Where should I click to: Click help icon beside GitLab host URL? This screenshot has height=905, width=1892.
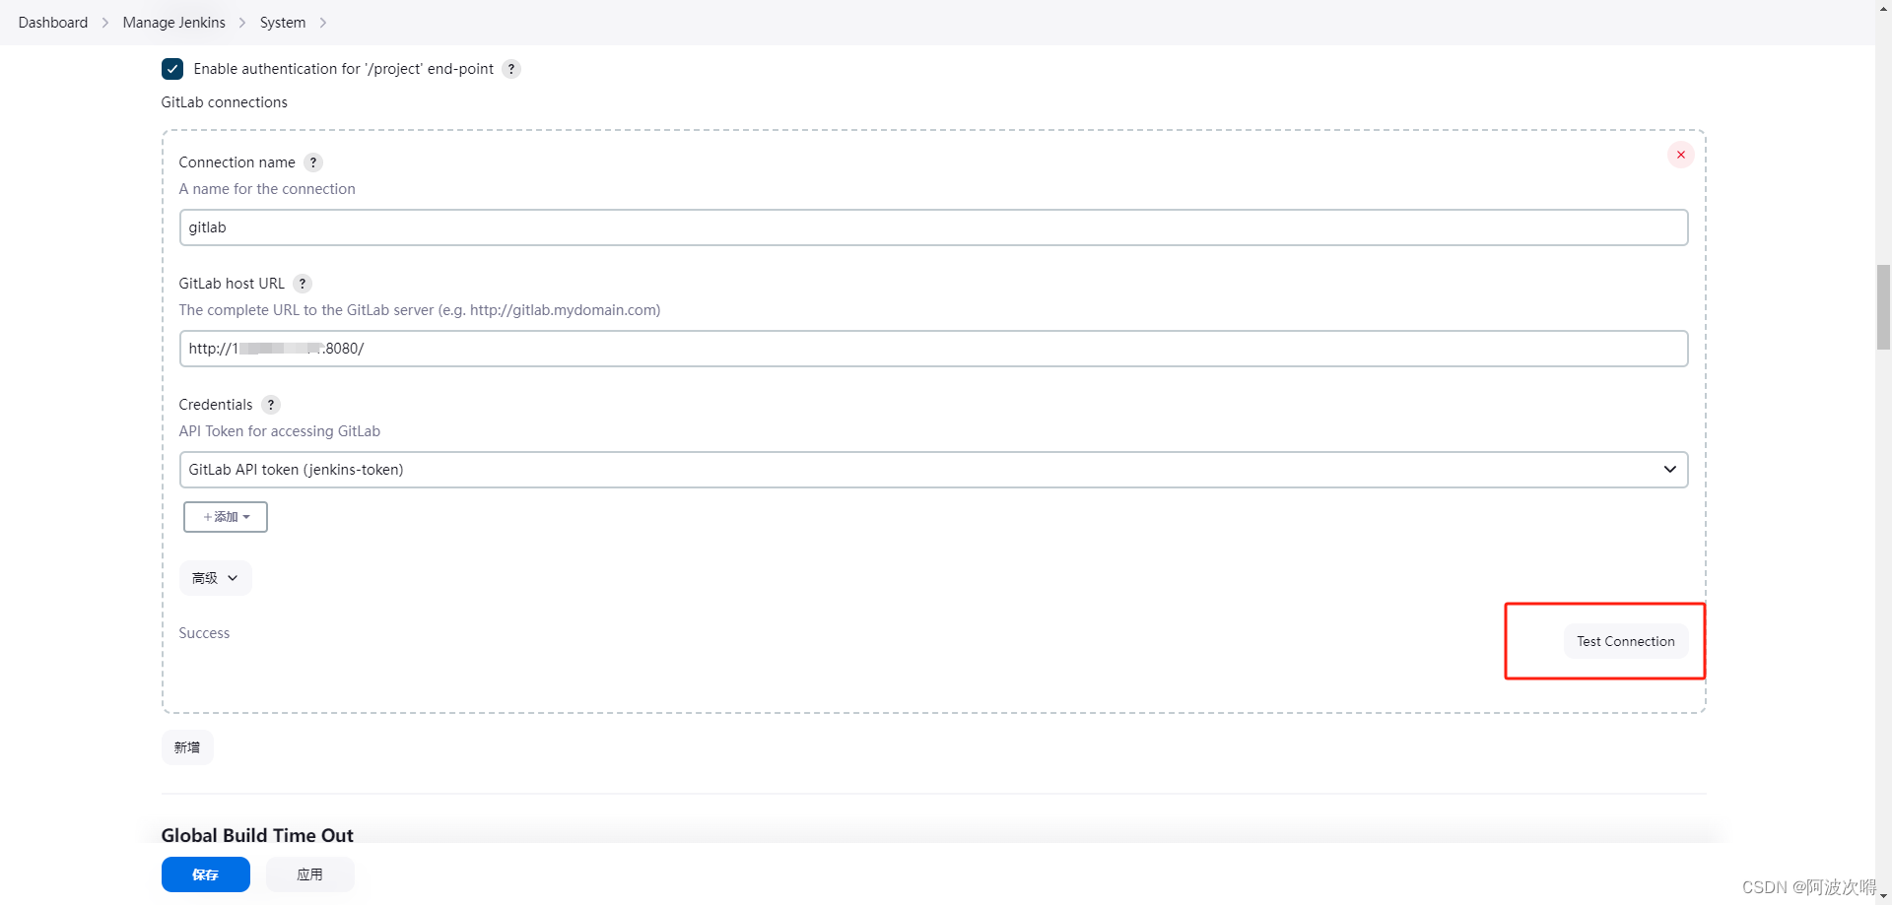[x=303, y=284]
